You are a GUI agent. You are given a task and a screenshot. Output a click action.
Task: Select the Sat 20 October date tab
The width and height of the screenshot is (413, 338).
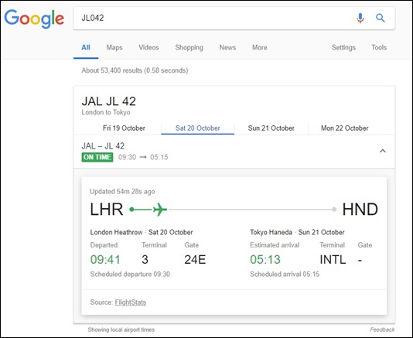coord(197,128)
